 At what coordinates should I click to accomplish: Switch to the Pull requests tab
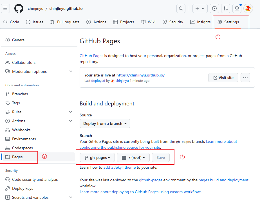coord(65,22)
